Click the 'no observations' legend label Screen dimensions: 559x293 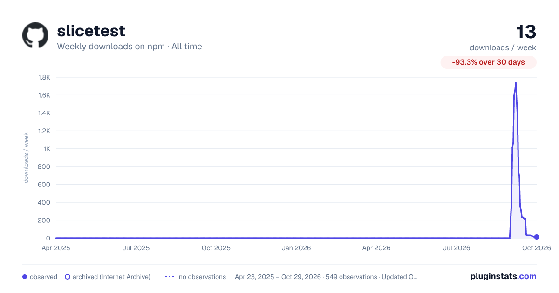(x=202, y=277)
